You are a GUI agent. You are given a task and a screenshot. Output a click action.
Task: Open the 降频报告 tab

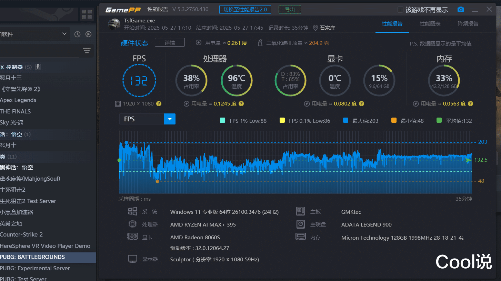click(468, 24)
